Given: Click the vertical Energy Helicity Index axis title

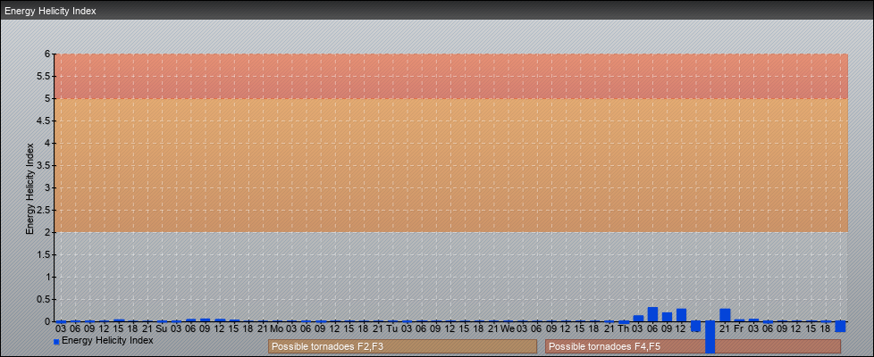Looking at the screenshot, I should click(x=29, y=189).
